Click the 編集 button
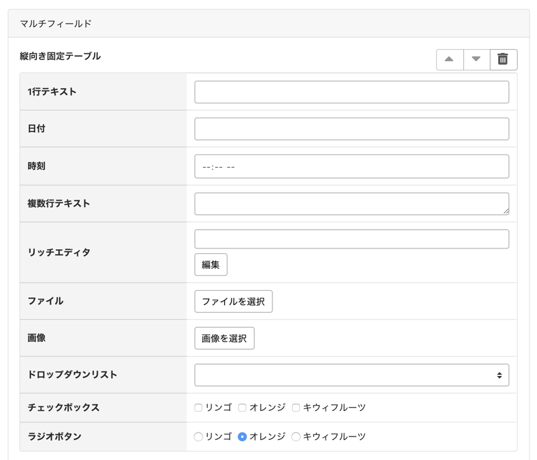537x460 pixels. pyautogui.click(x=211, y=265)
